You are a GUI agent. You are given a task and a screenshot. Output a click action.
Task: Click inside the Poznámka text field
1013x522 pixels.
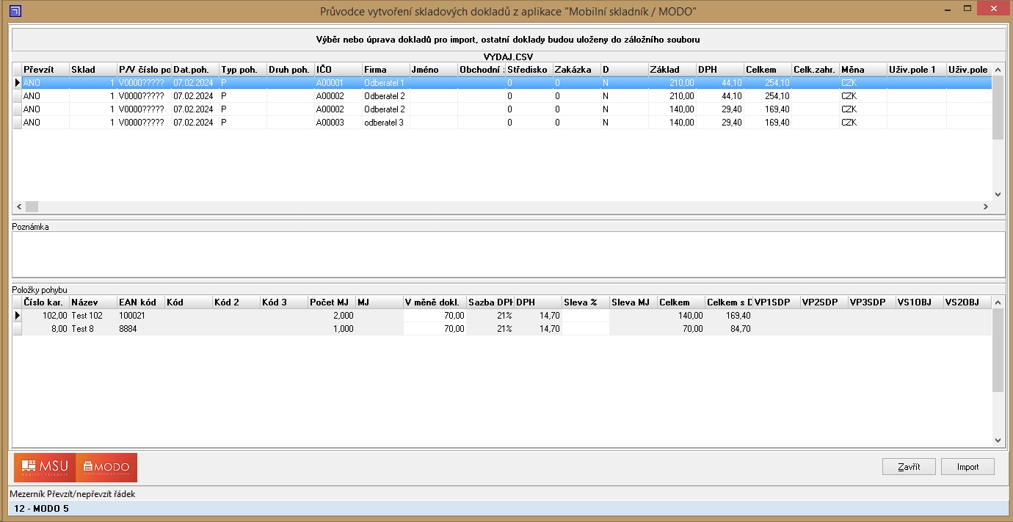coord(508,254)
